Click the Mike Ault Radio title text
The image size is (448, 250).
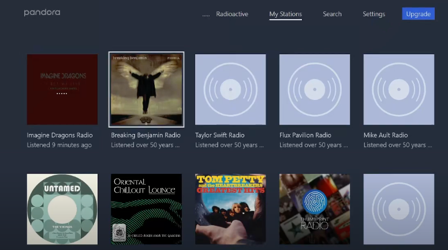point(386,135)
